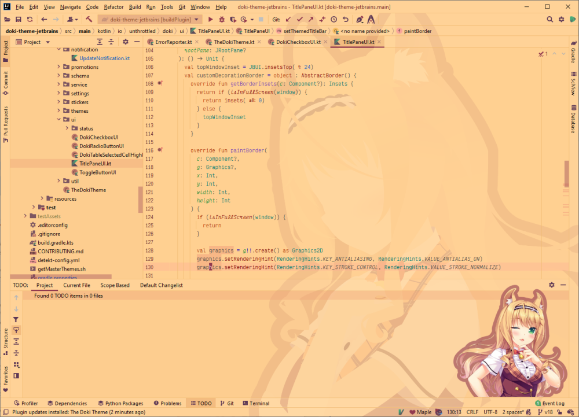Image resolution: width=579 pixels, height=417 pixels.
Task: Expand the promotions folder chevron
Action: tap(58, 67)
